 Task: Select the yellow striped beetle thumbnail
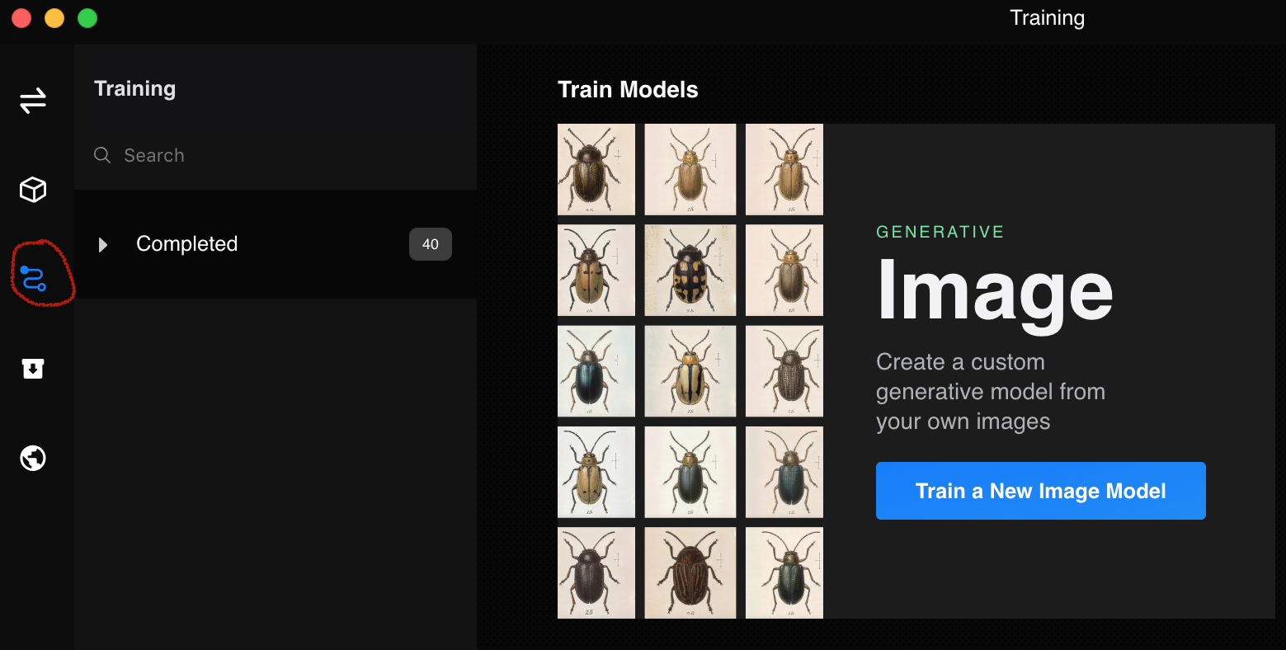pos(690,371)
